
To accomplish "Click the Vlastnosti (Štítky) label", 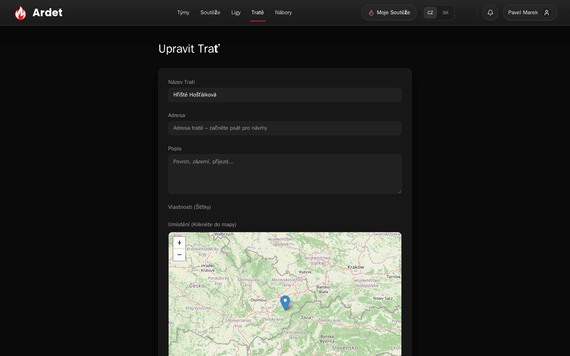I will (190, 207).
